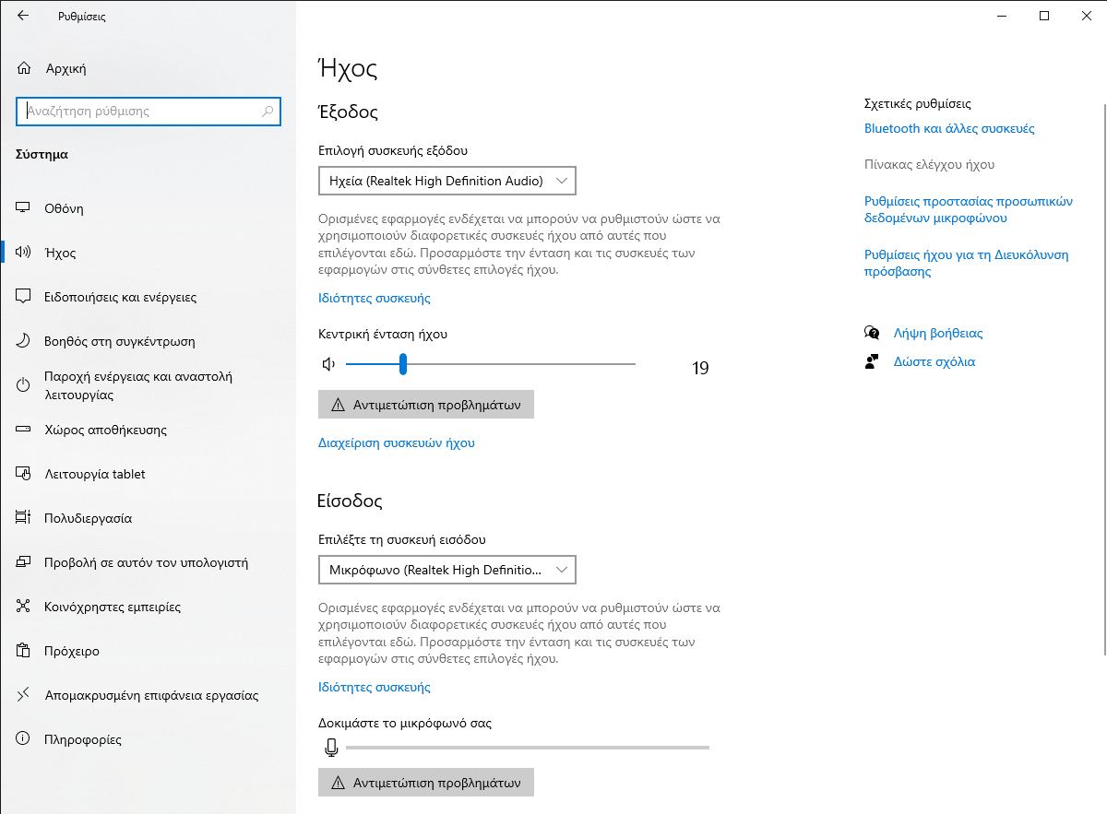1107x814 pixels.
Task: Open the input device dropdown Μικρόφωνο
Action: 447,570
